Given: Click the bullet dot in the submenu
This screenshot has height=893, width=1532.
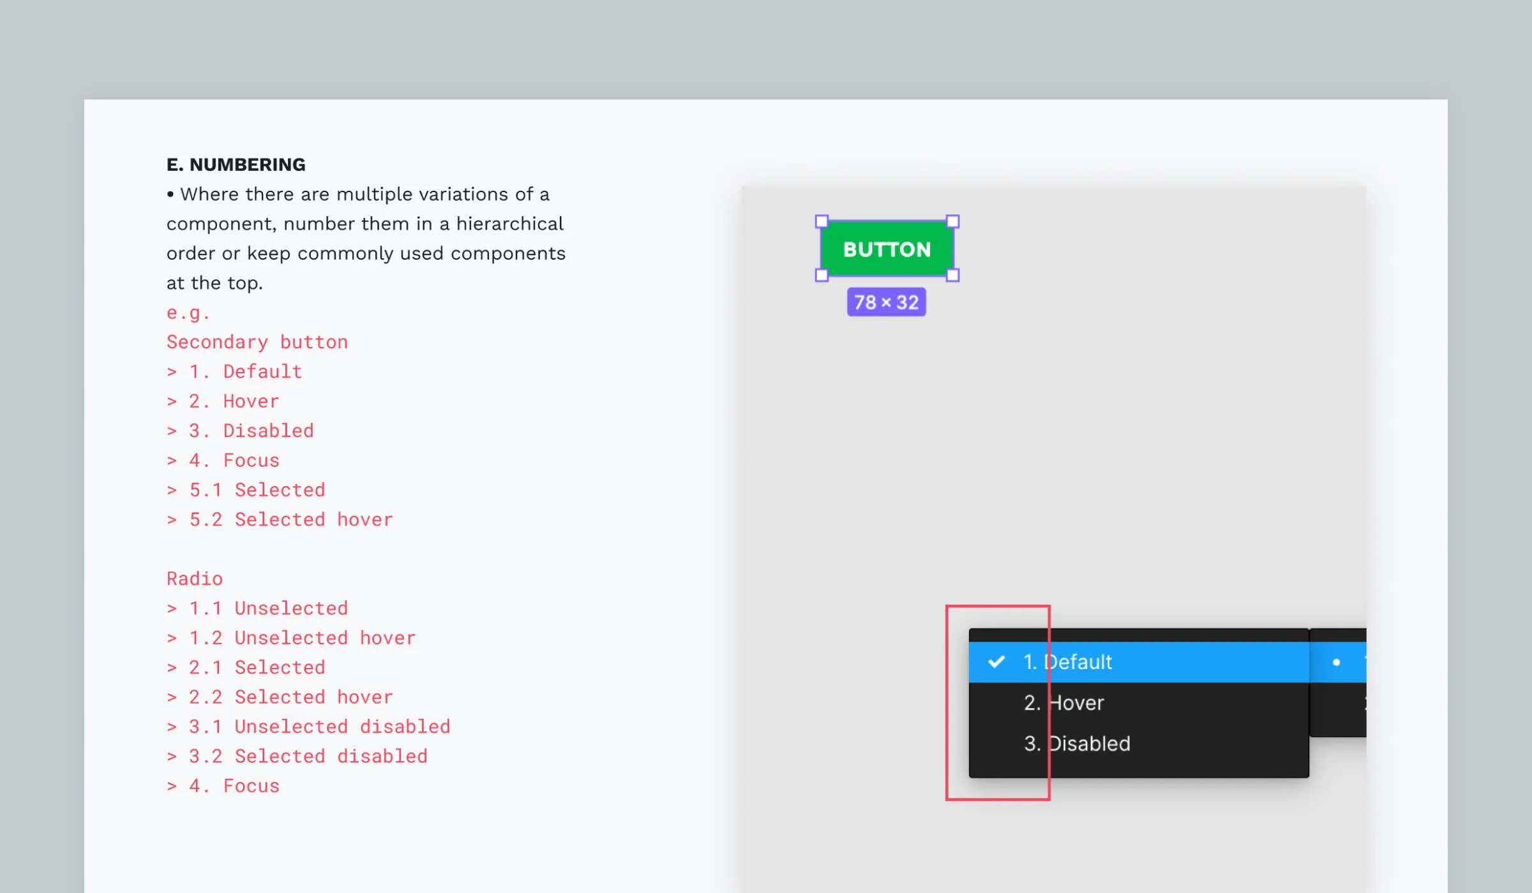Looking at the screenshot, I should [x=1336, y=662].
